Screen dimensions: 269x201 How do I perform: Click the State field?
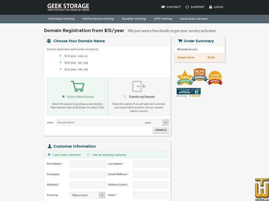(151, 195)
